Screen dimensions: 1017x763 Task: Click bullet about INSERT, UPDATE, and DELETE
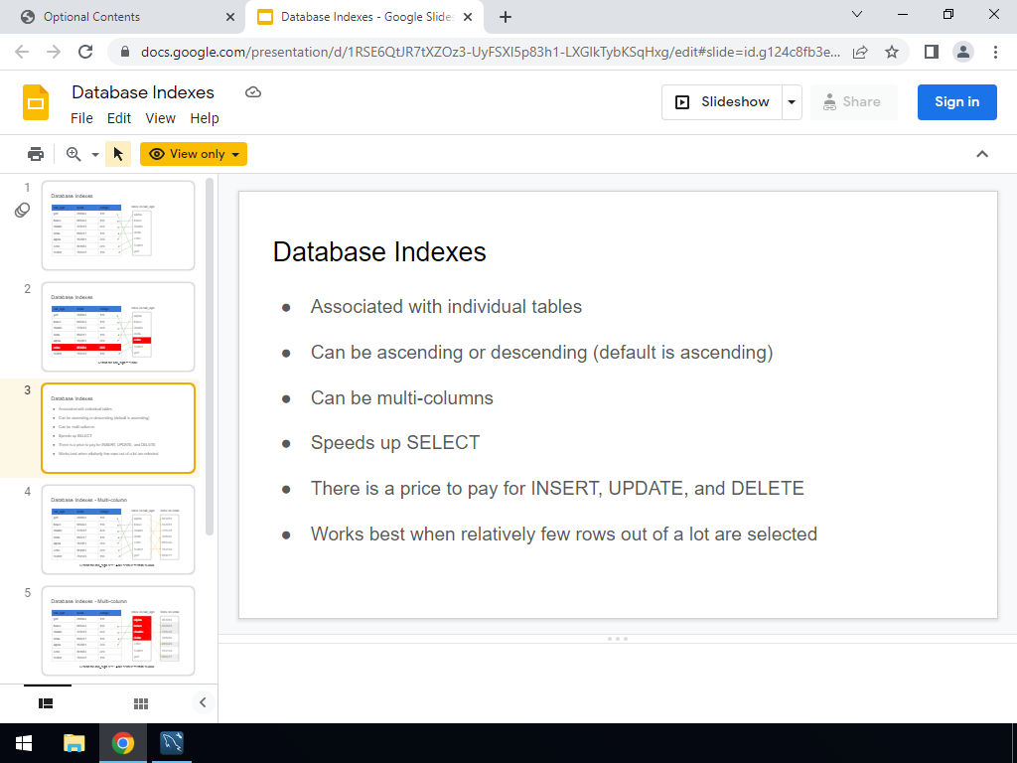[557, 488]
